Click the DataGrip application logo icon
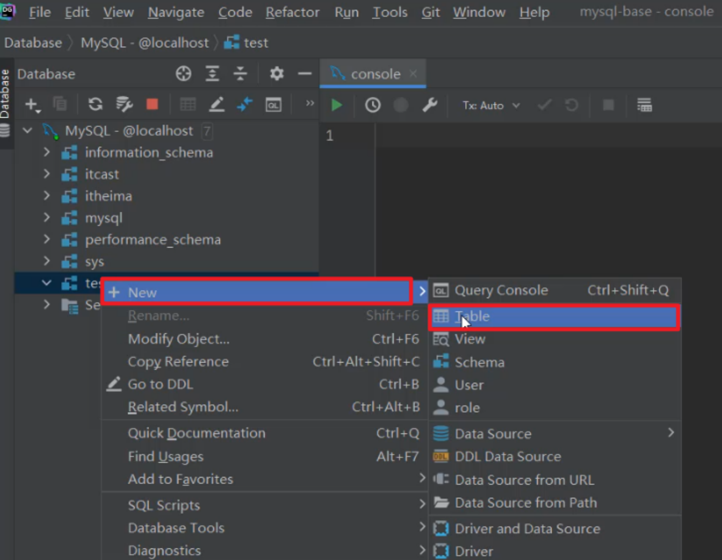 [8, 11]
